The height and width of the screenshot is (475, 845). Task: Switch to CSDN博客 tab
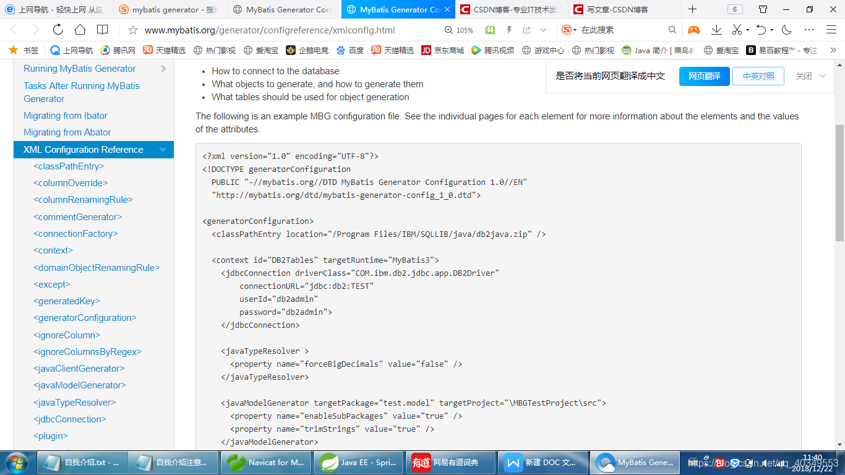[510, 9]
